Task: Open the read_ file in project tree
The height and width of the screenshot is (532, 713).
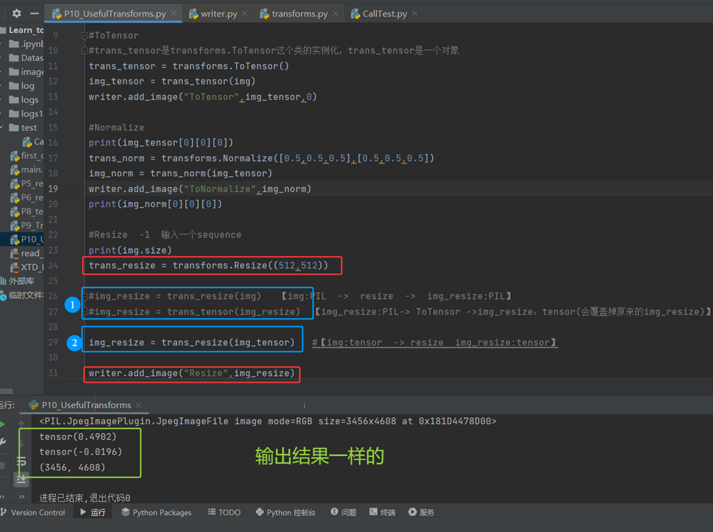Action: pyautogui.click(x=25, y=253)
